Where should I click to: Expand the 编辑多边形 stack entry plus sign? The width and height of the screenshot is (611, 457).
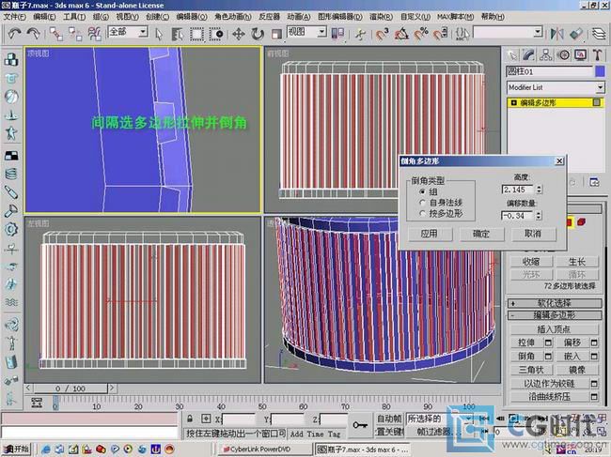513,103
